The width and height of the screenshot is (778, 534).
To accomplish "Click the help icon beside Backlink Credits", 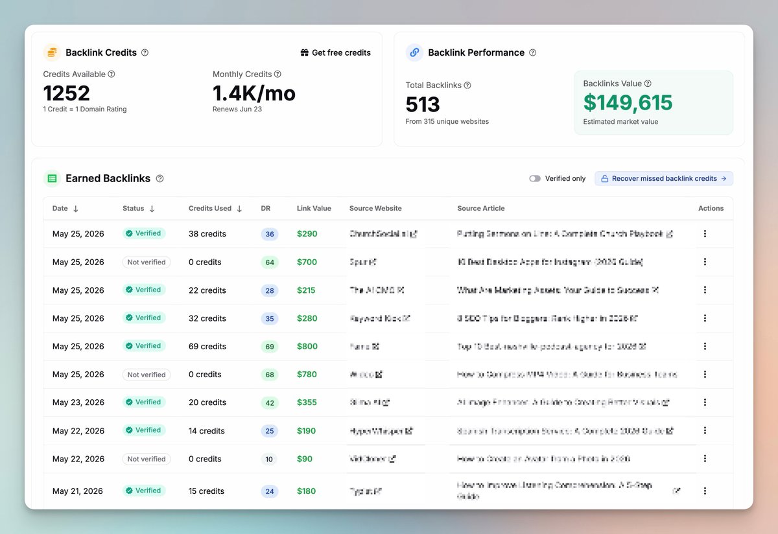I will 145,52.
